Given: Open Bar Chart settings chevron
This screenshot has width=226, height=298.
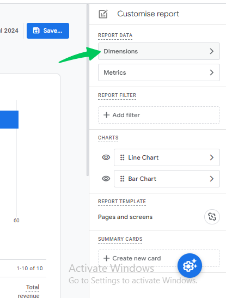Looking at the screenshot, I should 211,179.
